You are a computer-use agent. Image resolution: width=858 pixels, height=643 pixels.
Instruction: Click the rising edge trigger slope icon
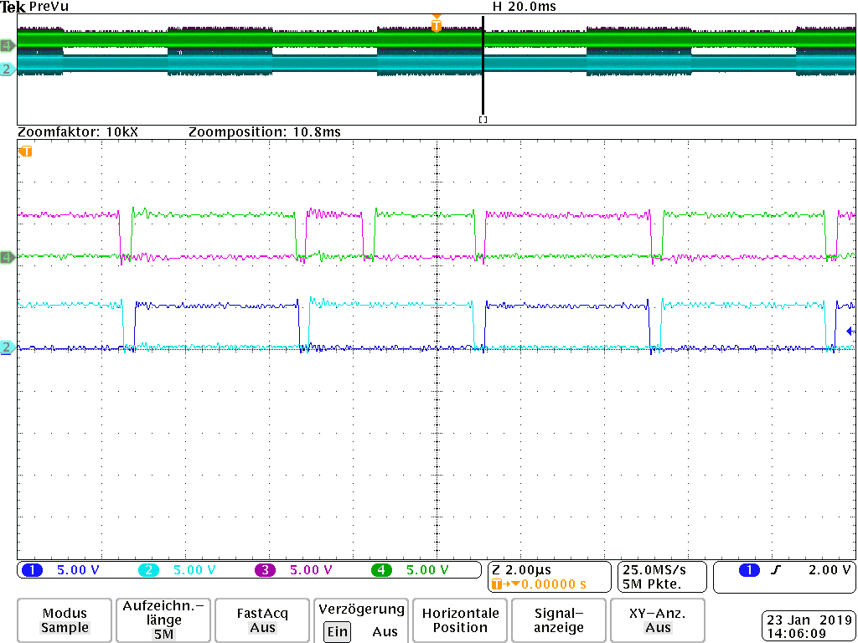tap(775, 570)
